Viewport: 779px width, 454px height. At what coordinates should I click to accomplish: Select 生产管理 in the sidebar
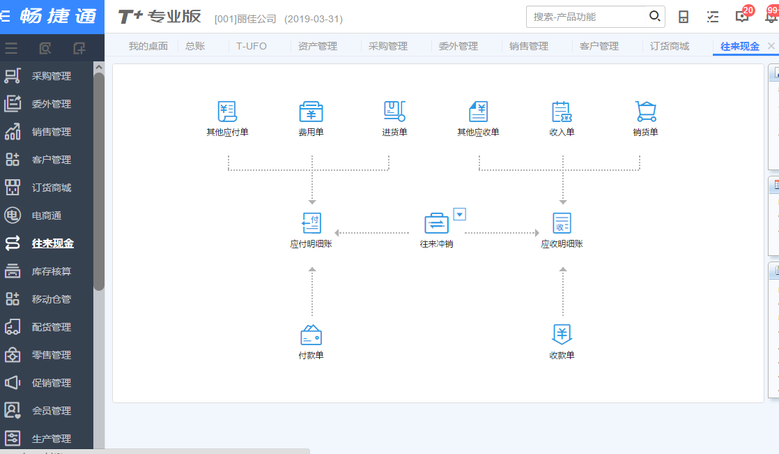coord(47,438)
